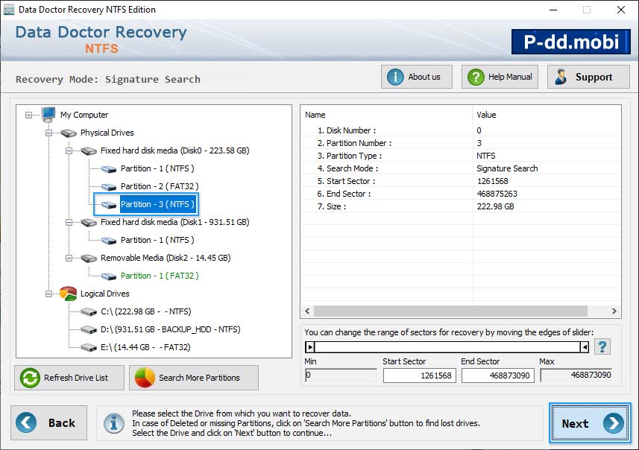639x450 pixels.
Task: Select Partition - 2 (FAT32)
Action: 160,186
